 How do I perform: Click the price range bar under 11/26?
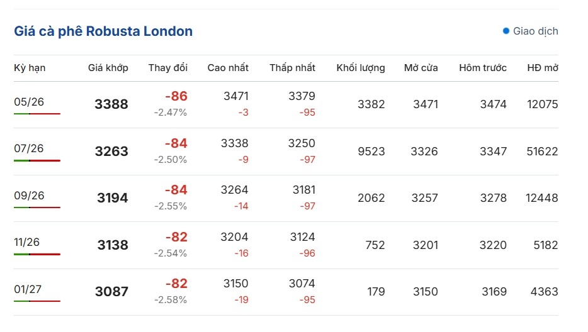(37, 254)
